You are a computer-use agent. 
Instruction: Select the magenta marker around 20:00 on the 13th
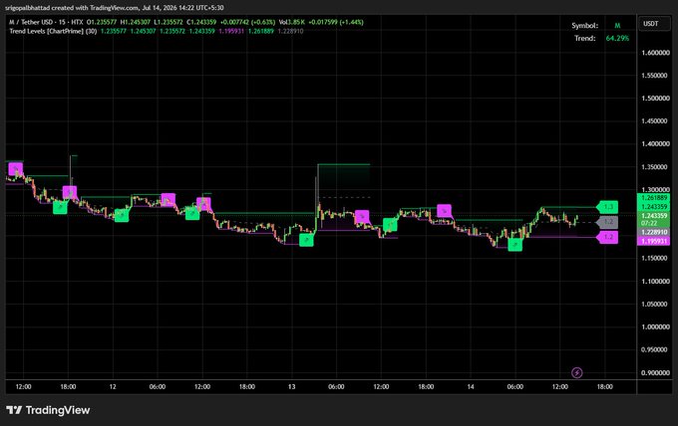(444, 211)
